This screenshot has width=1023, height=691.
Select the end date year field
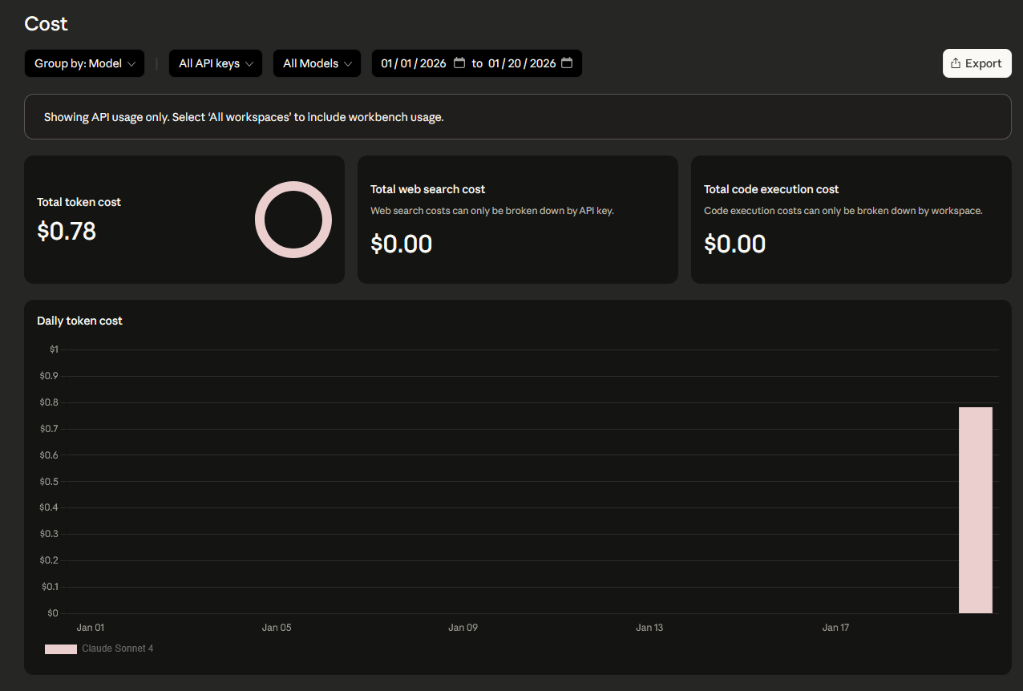tap(543, 63)
